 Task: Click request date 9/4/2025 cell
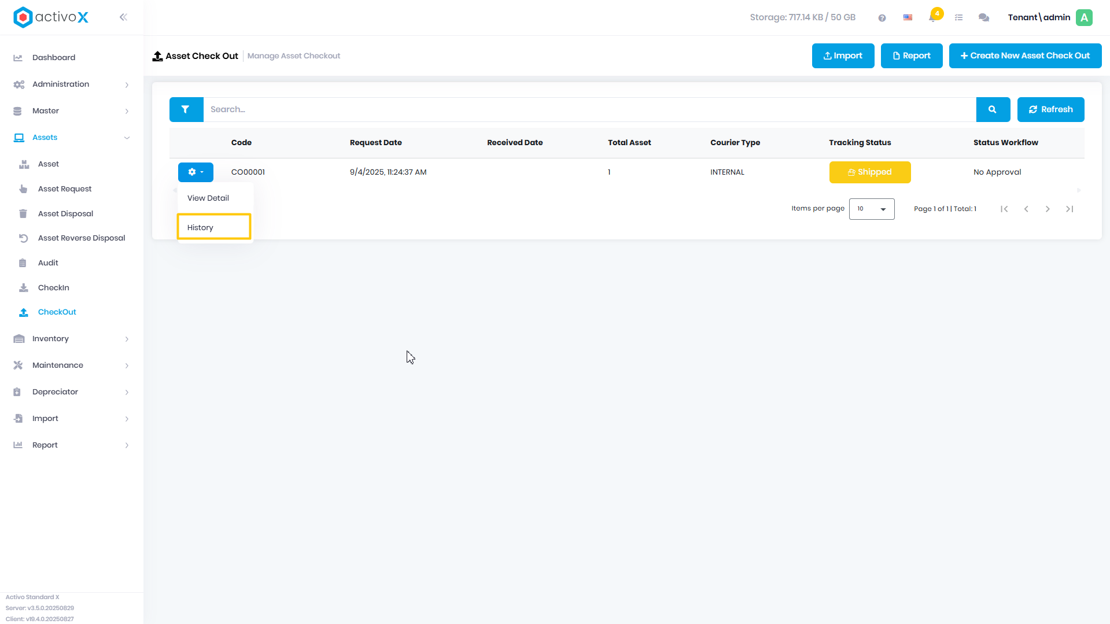tap(388, 172)
